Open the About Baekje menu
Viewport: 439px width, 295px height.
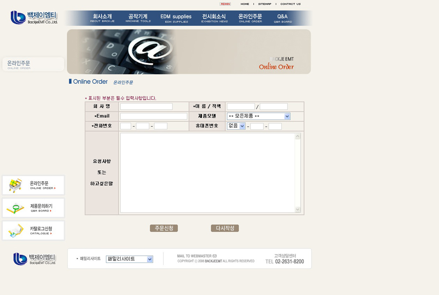point(102,18)
